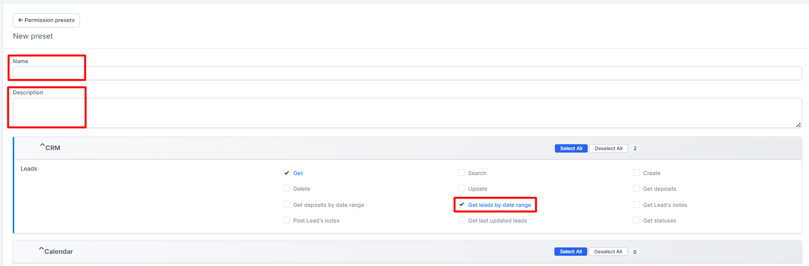Select All permissions in Calendar
The image size is (809, 266).
point(571,252)
